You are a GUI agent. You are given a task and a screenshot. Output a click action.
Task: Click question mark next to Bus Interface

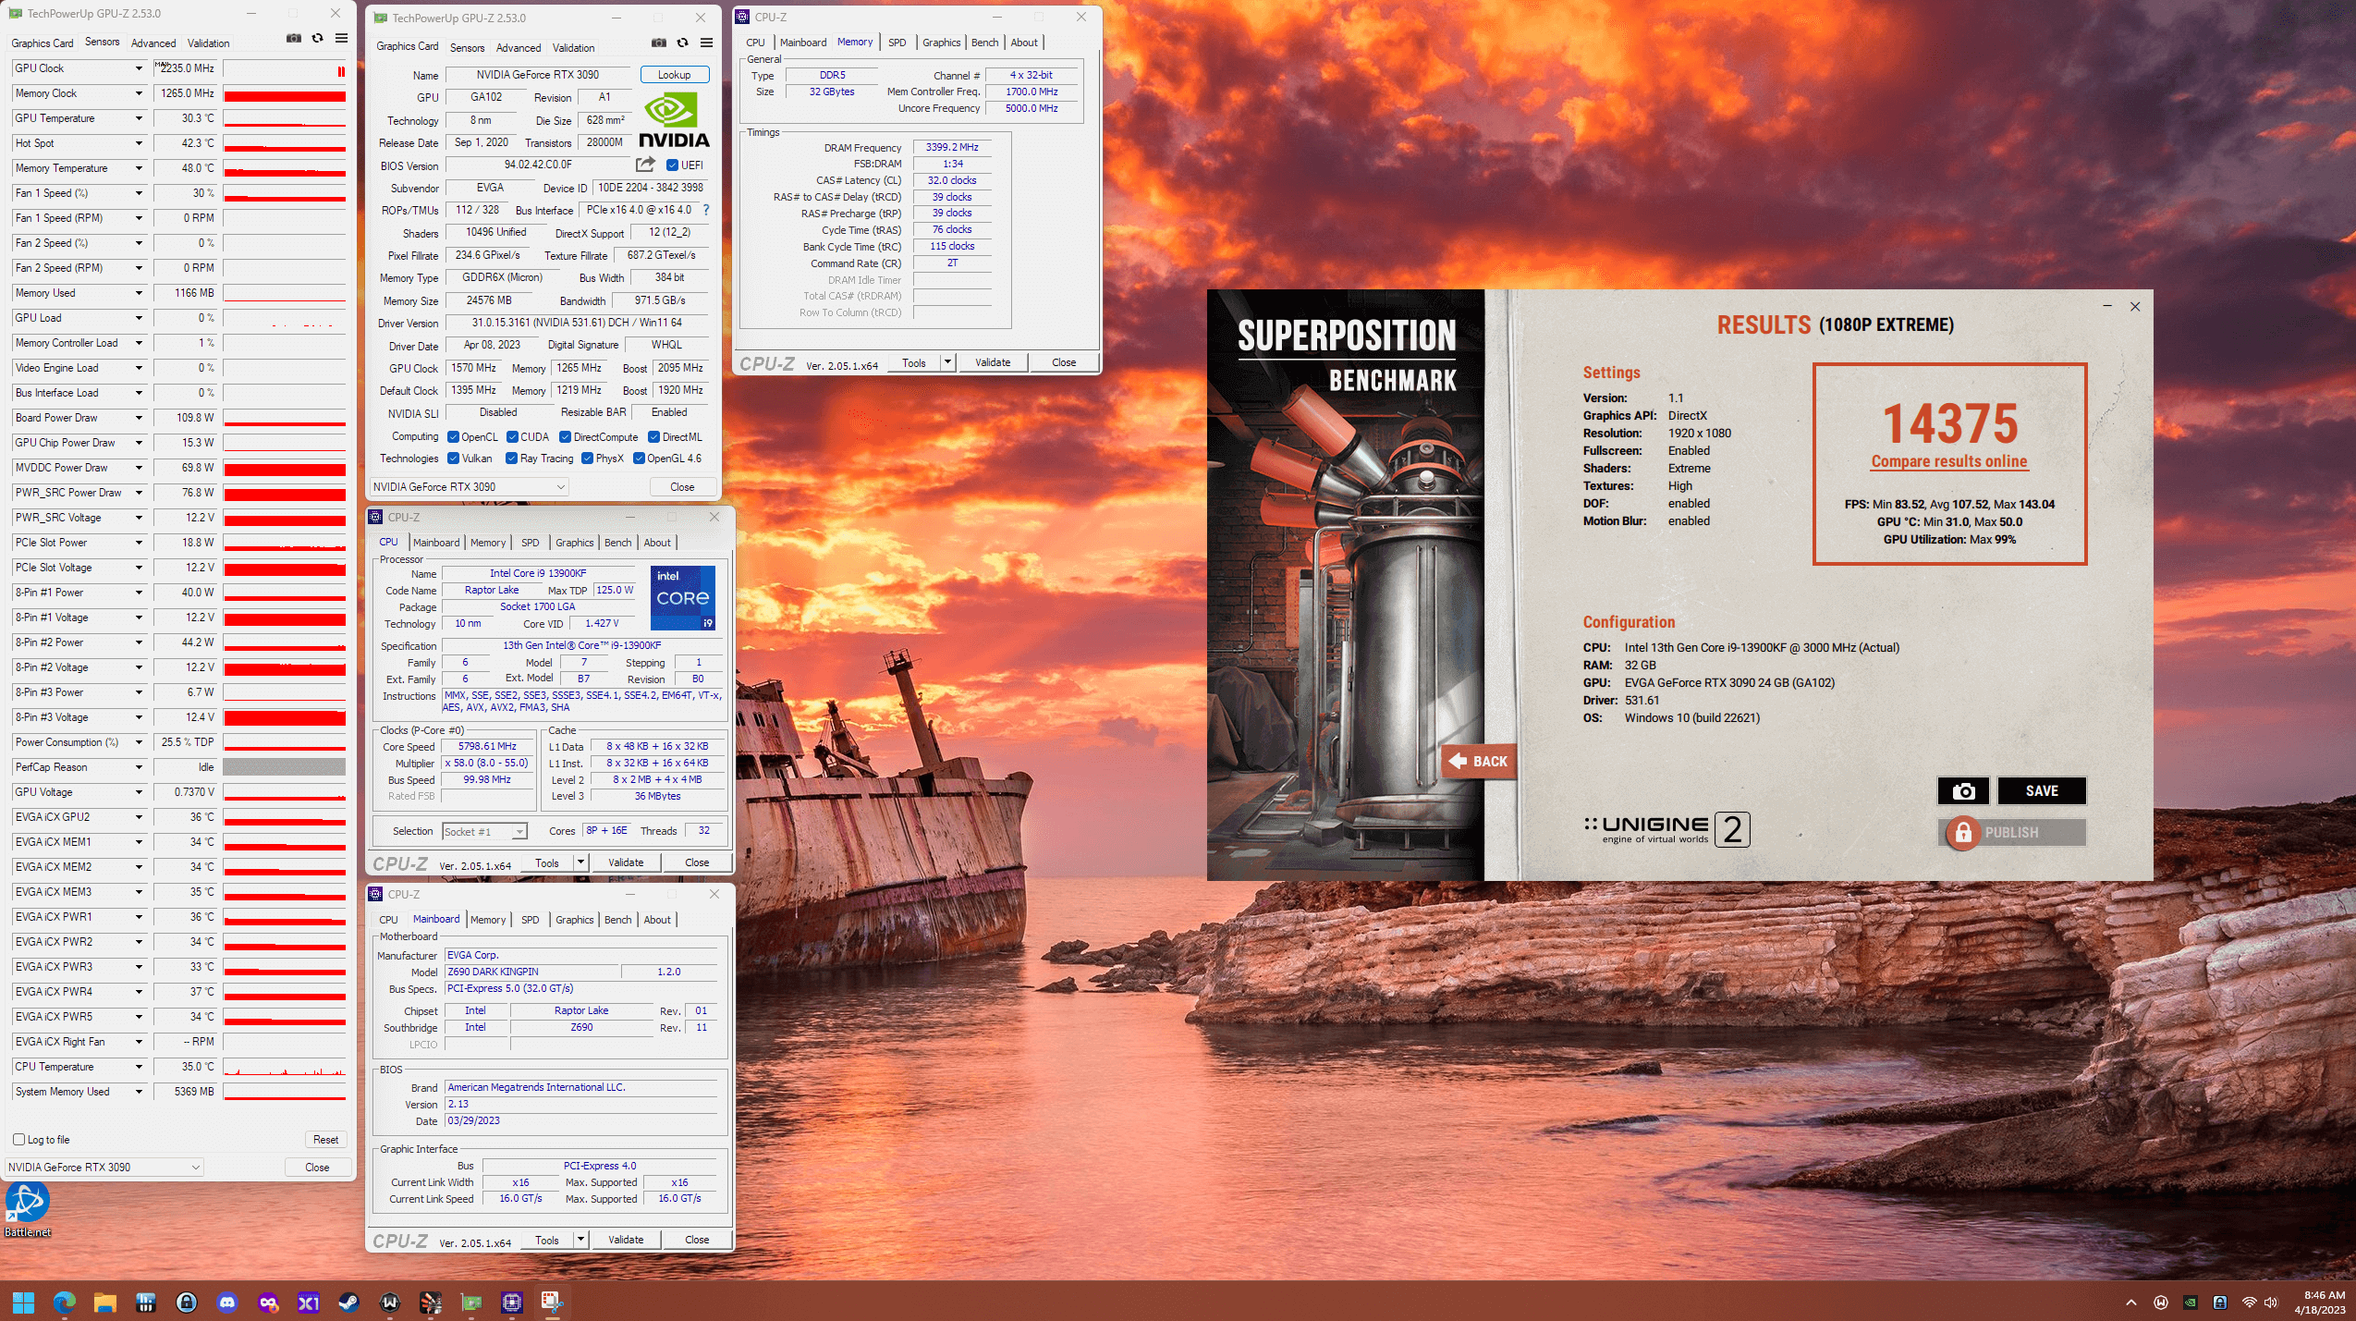point(706,210)
